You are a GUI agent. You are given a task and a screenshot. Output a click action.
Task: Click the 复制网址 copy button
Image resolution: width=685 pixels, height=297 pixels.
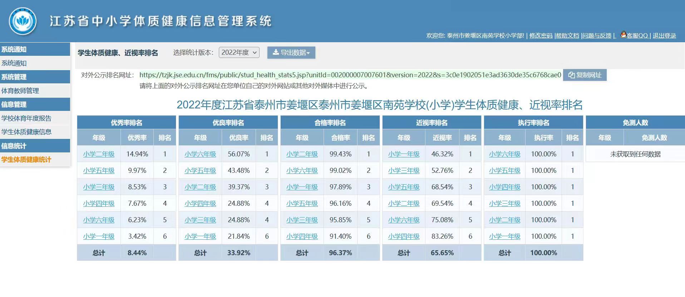tap(585, 75)
